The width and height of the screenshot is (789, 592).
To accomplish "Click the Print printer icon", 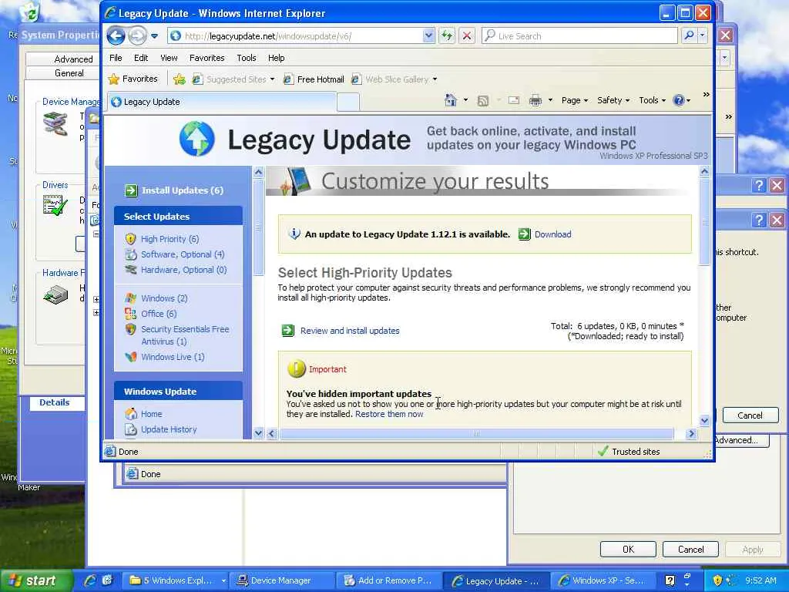I will coord(536,101).
